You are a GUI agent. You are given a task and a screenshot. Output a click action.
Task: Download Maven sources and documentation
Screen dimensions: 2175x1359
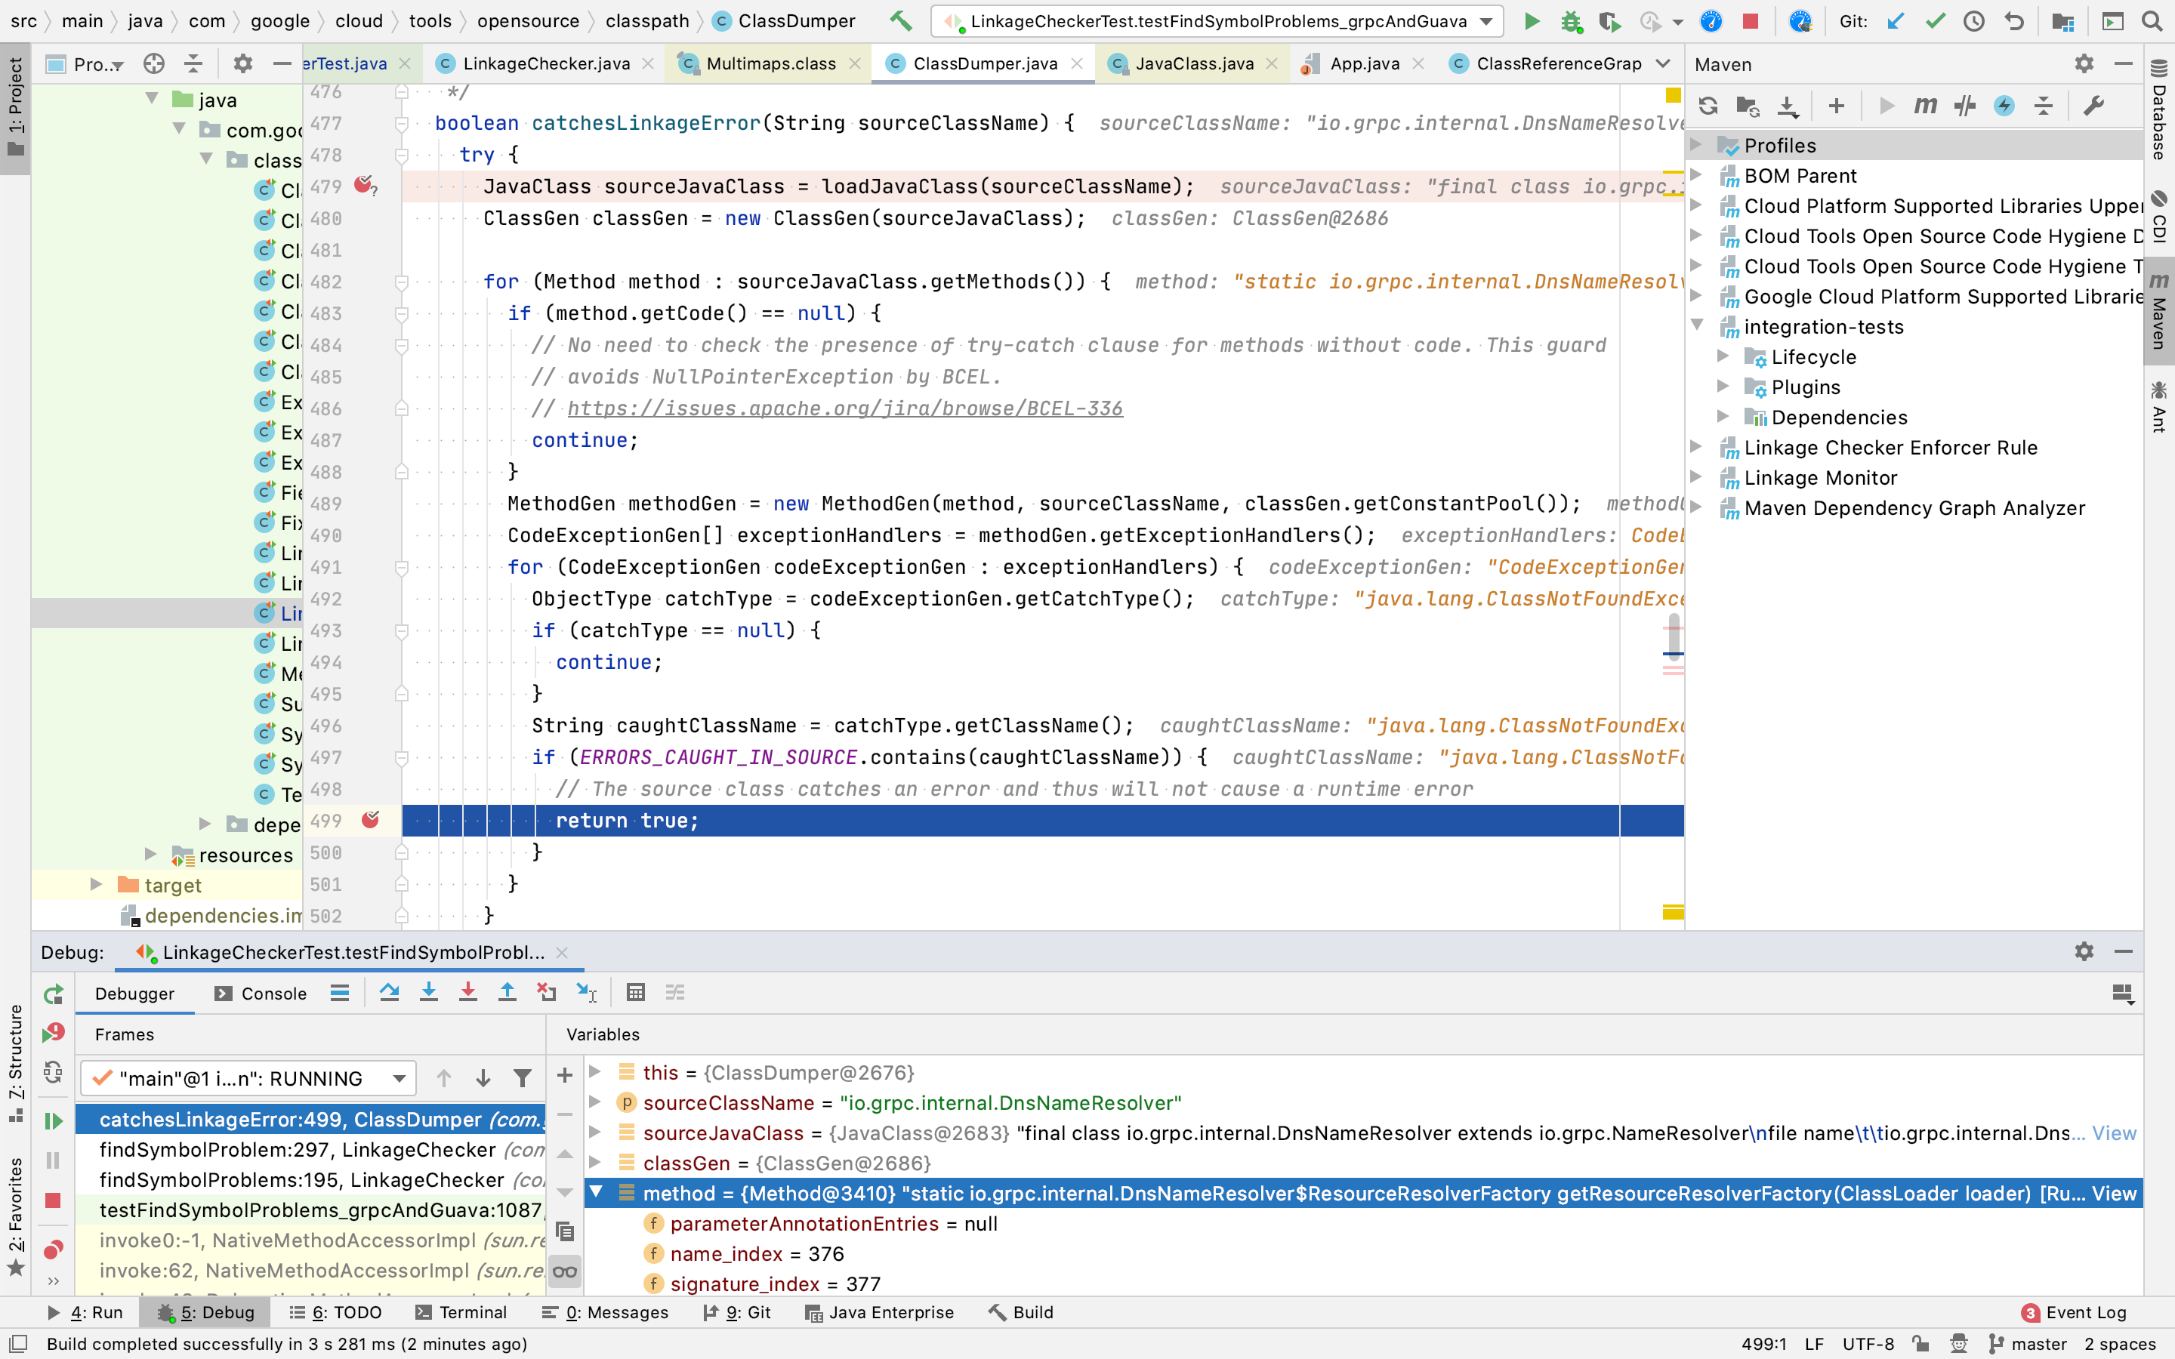coord(1788,106)
